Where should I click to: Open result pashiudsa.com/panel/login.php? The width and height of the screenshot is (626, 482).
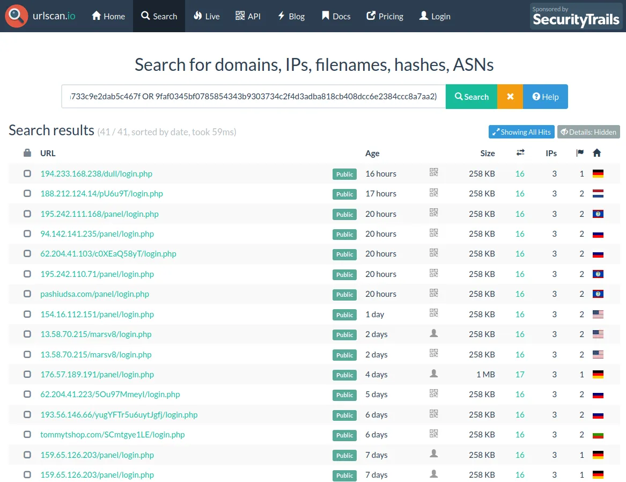point(94,294)
